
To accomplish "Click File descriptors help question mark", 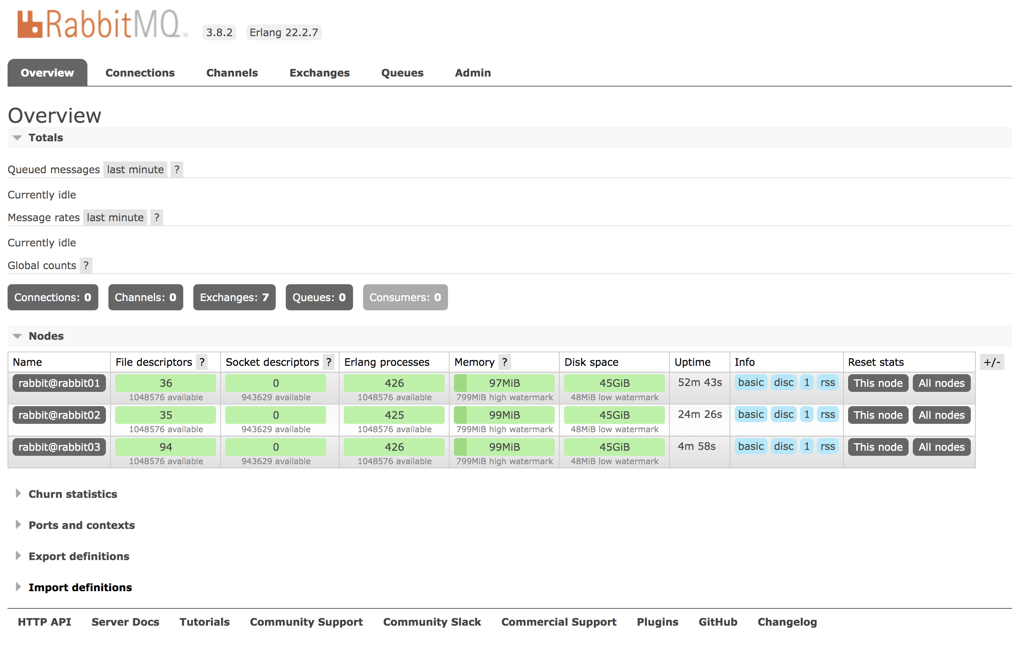I will (202, 362).
